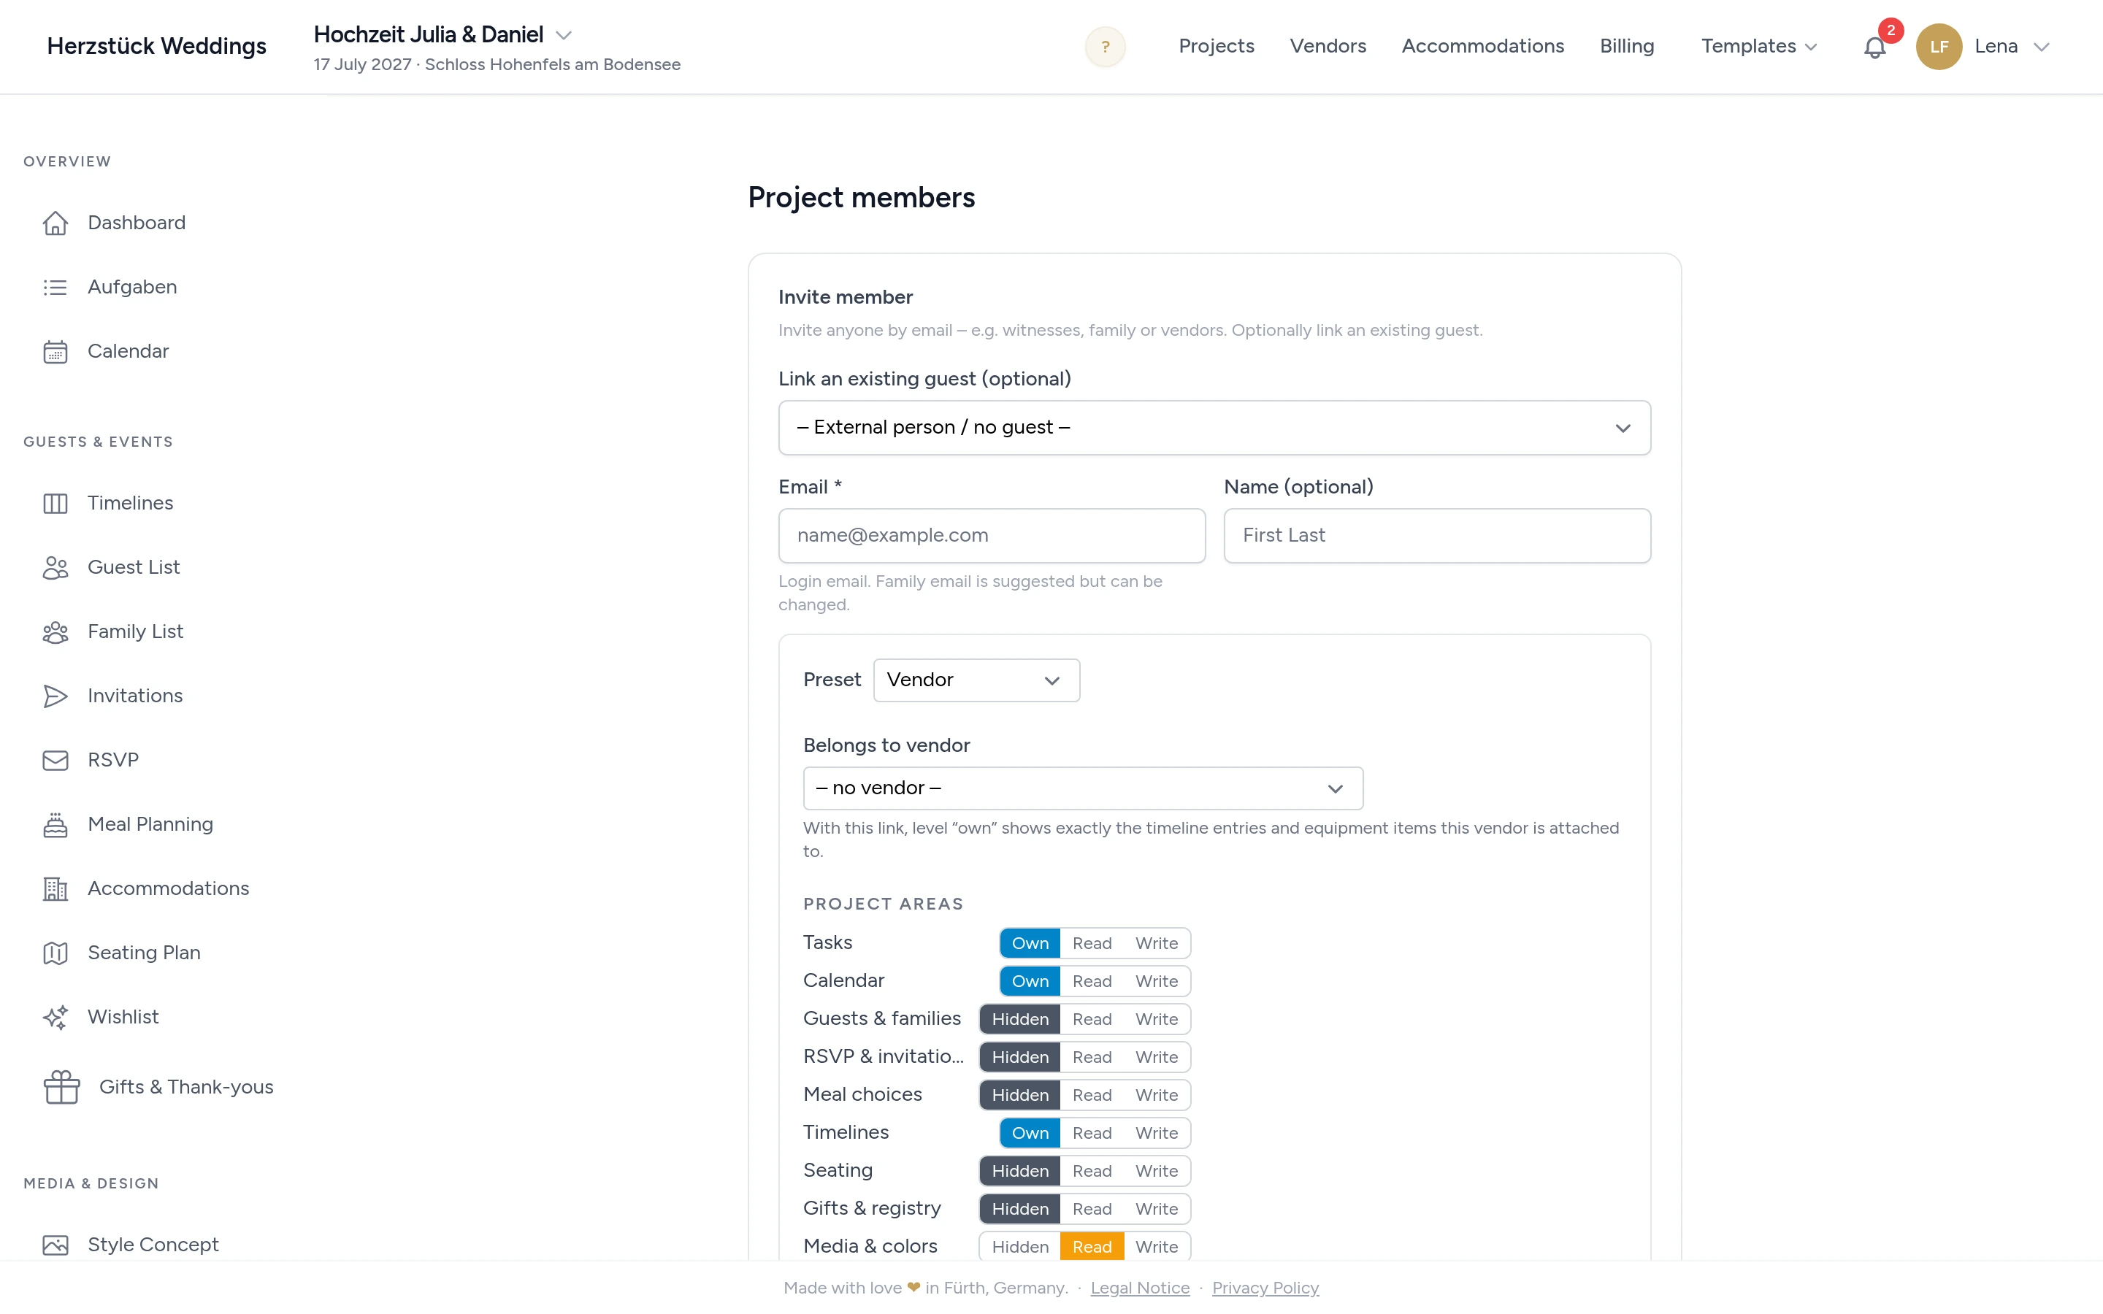Open the Link an existing guest dropdown
Screen dimensions: 2103x1314
pyautogui.click(x=1214, y=428)
